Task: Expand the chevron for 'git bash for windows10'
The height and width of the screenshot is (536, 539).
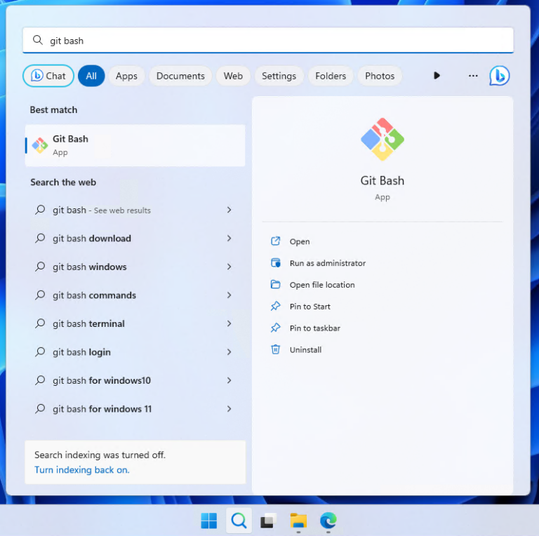Action: [229, 380]
